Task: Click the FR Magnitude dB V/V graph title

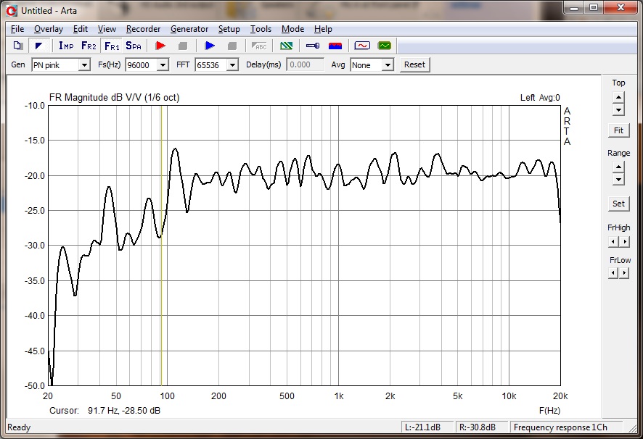Action: (x=115, y=98)
